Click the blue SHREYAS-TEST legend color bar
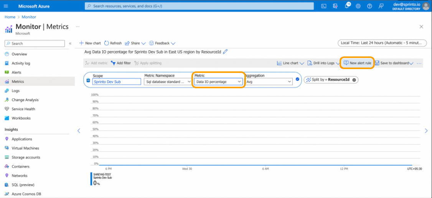This screenshot has height=198, width=432. tap(91, 179)
